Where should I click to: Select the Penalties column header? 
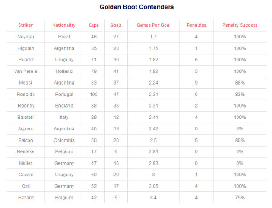[196, 25]
